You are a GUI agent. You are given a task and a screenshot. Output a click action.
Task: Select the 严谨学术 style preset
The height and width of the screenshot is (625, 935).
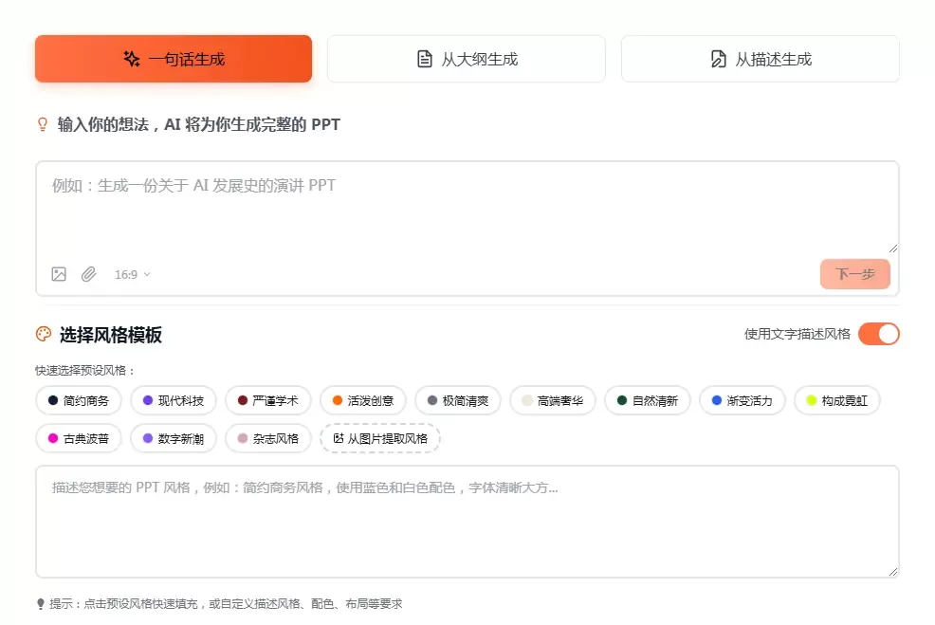pos(268,400)
